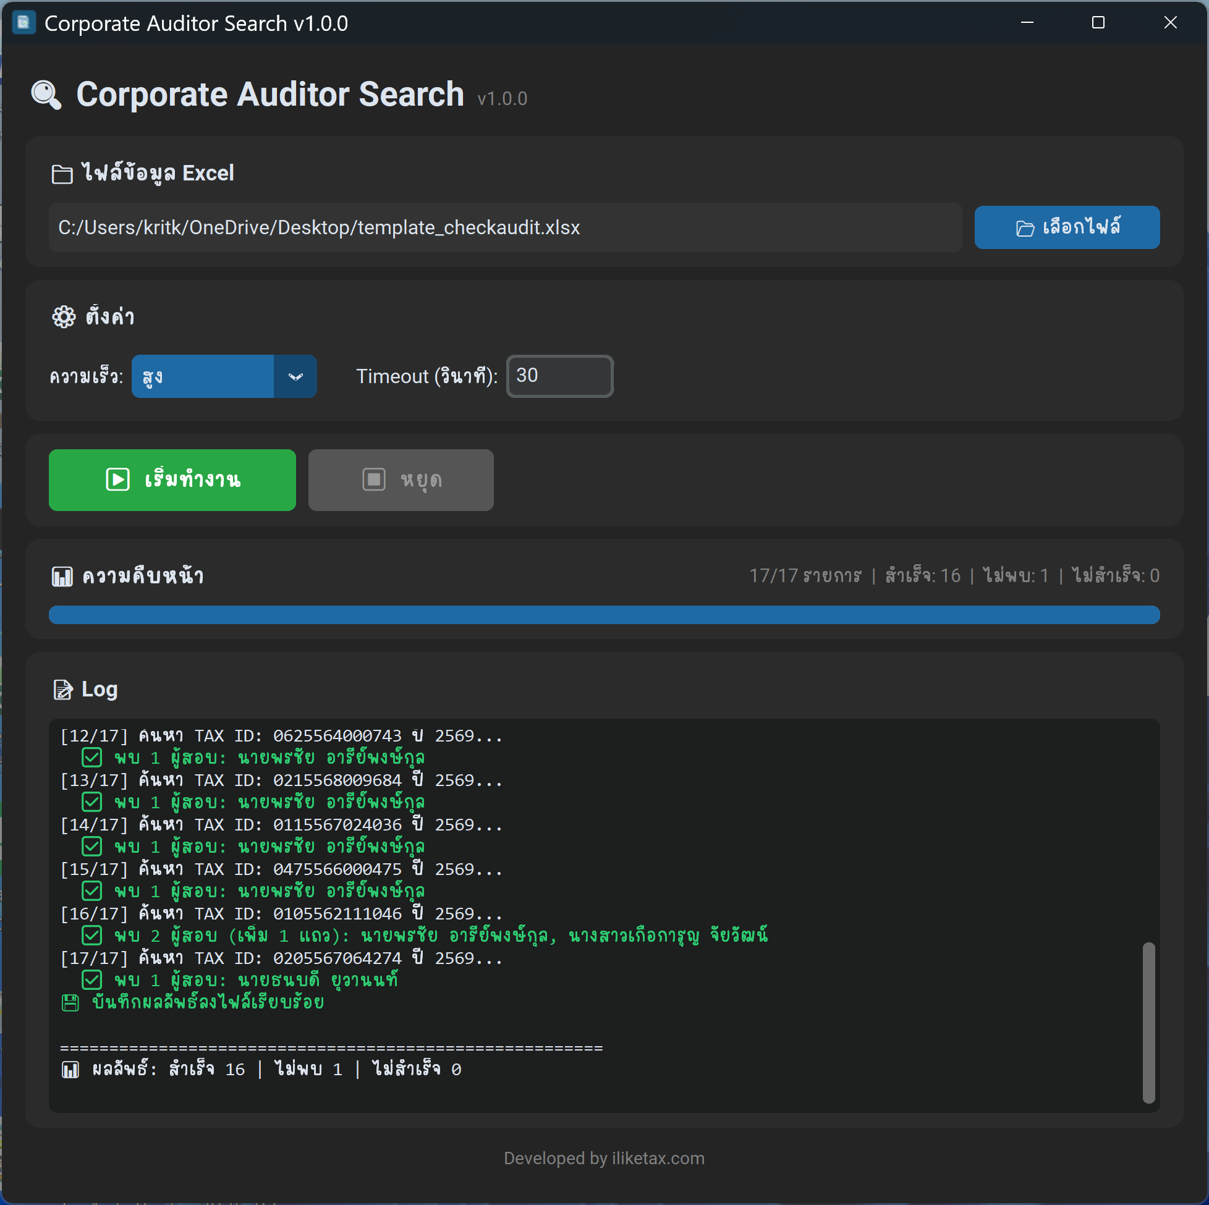This screenshot has height=1205, width=1209.
Task: Click the blue progress bar
Action: [x=604, y=615]
